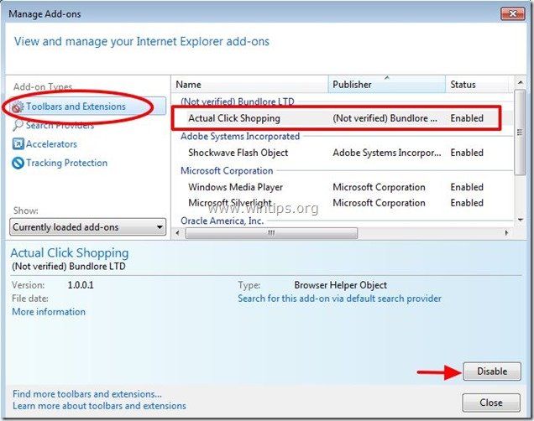This screenshot has width=534, height=421.
Task: Click the vertical scrollbar thumb
Action: coord(520,133)
